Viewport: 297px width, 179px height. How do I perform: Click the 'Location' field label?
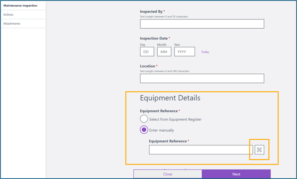tap(147, 66)
